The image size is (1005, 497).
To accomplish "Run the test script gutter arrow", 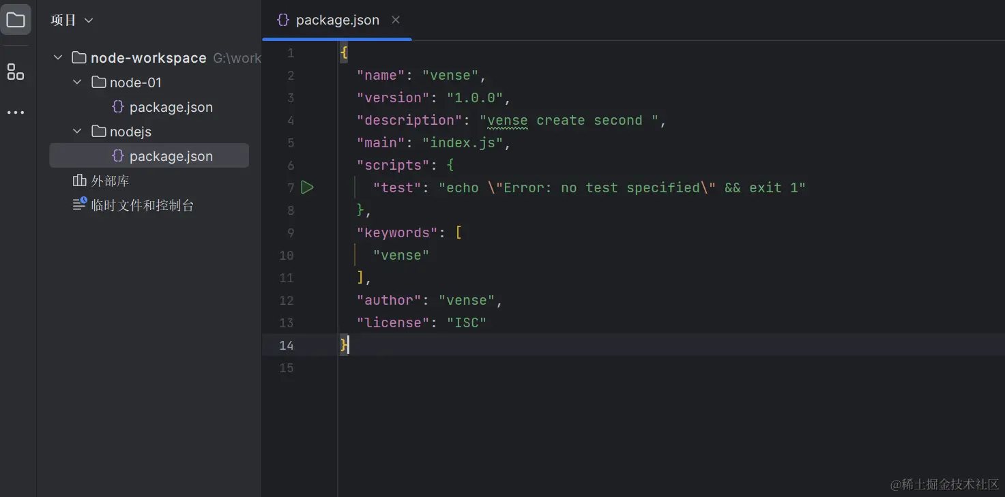I will coord(308,187).
